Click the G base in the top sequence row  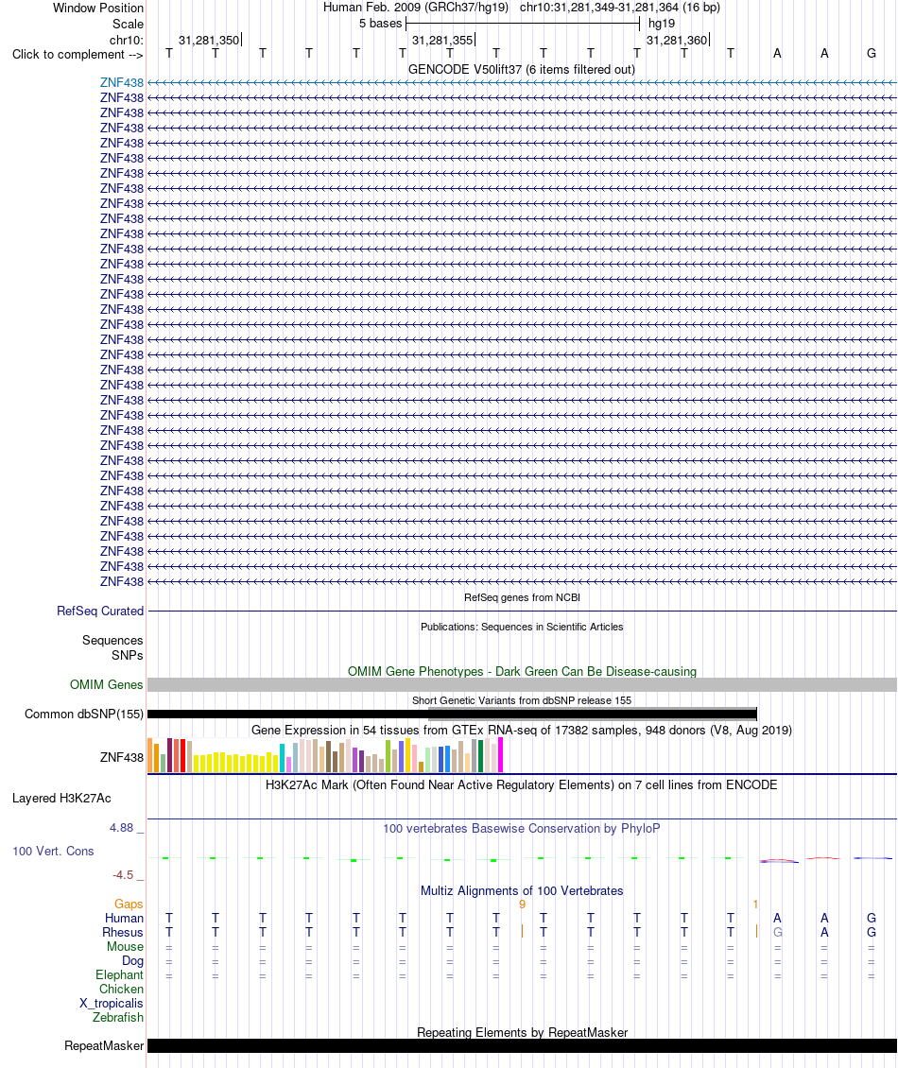(x=872, y=53)
